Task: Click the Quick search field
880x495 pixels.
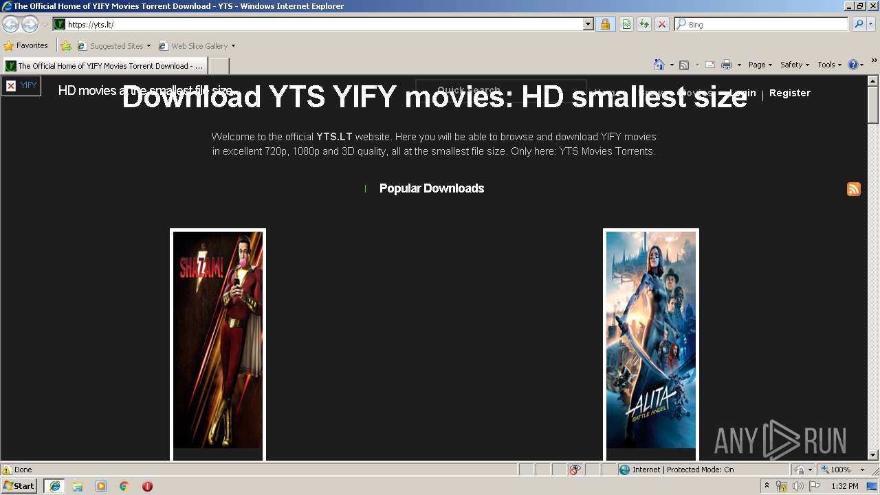Action: click(x=500, y=91)
